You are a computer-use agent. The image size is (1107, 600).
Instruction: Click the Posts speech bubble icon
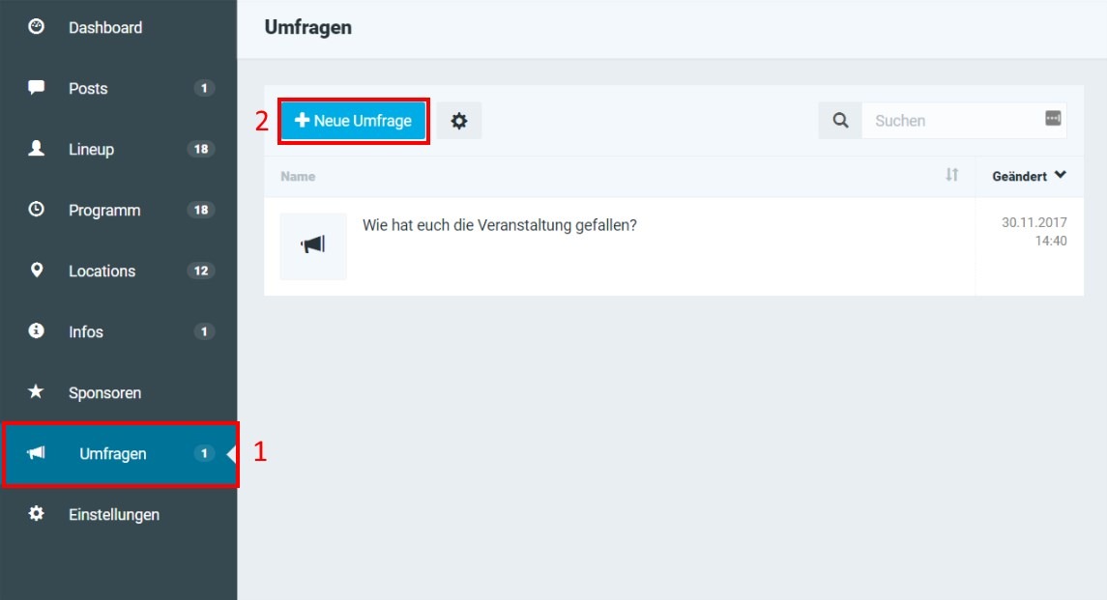[x=37, y=88]
